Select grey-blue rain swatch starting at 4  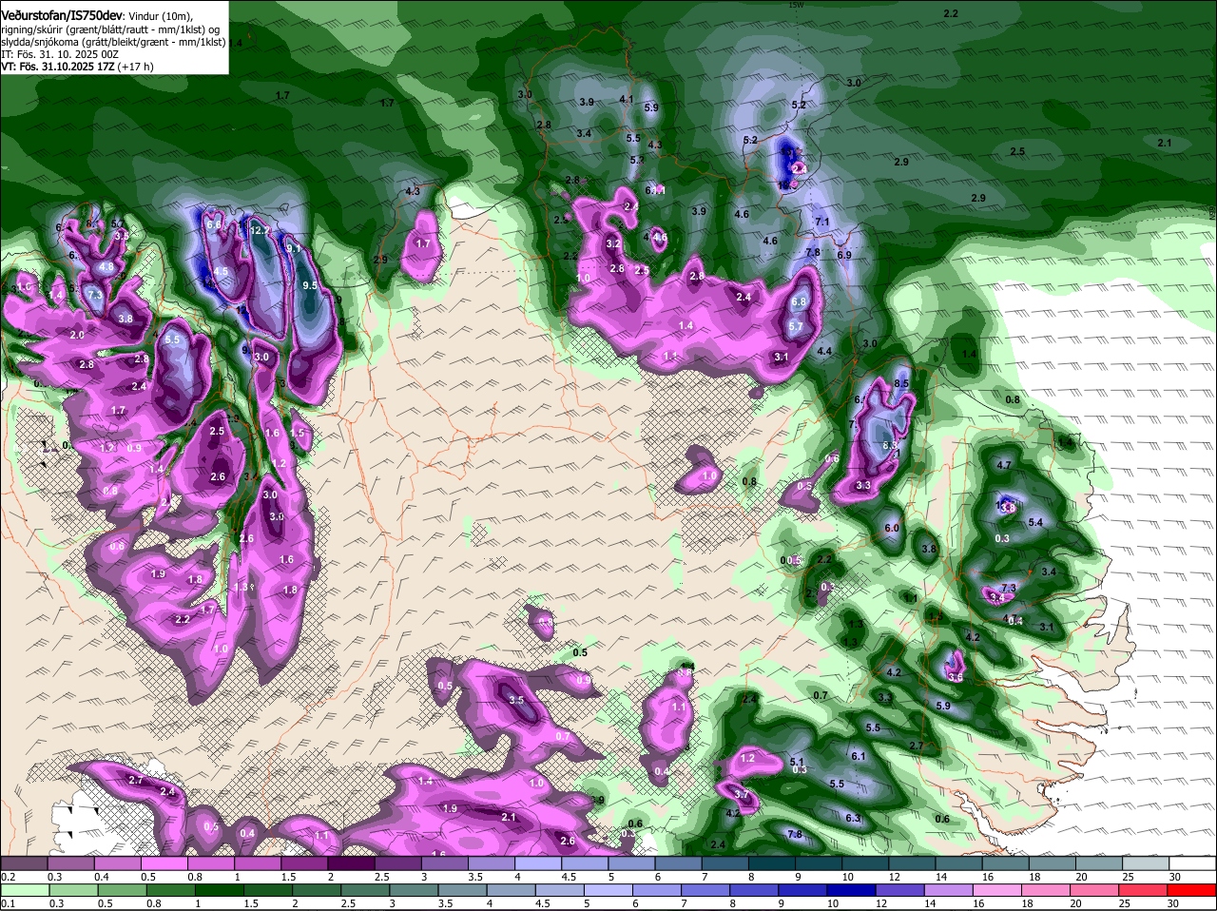coord(511,890)
